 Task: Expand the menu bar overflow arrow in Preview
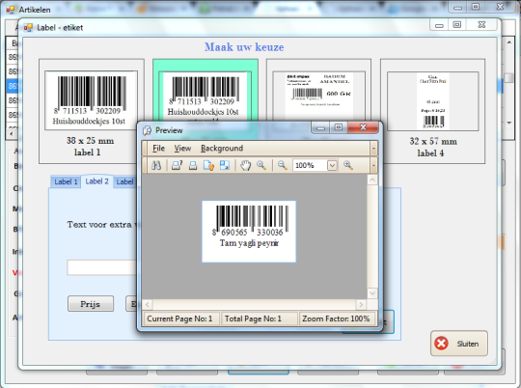pos(373,149)
